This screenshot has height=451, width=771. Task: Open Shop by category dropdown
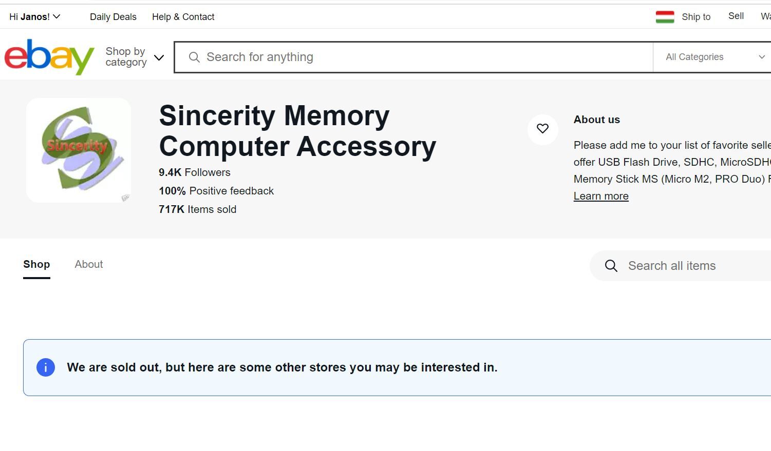click(x=135, y=57)
